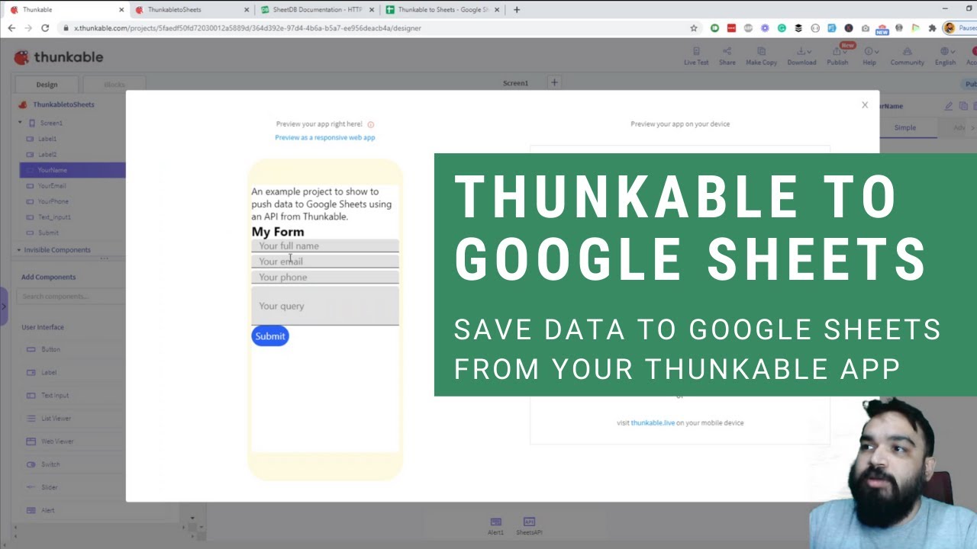Click the pencil rename icon
This screenshot has width=977, height=549.
pyautogui.click(x=948, y=106)
